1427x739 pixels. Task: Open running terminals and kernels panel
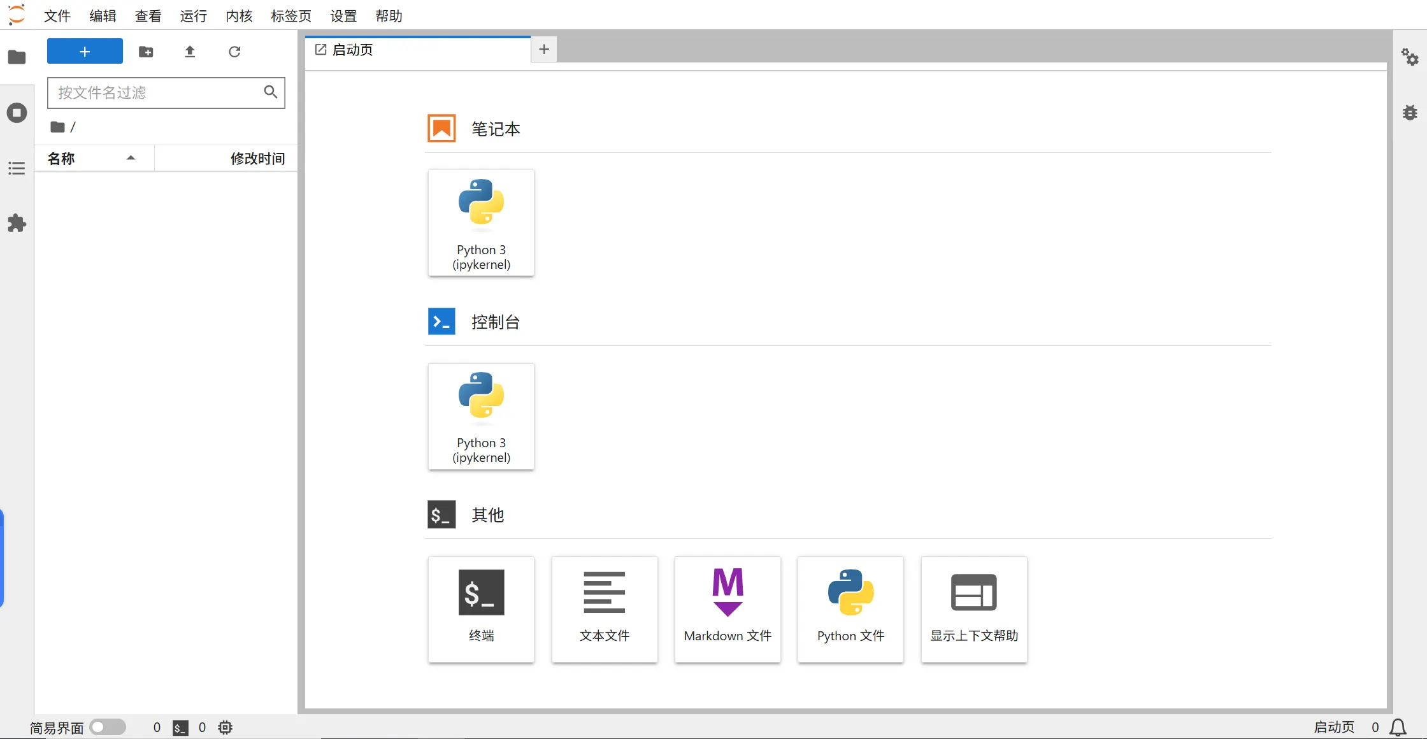17,113
